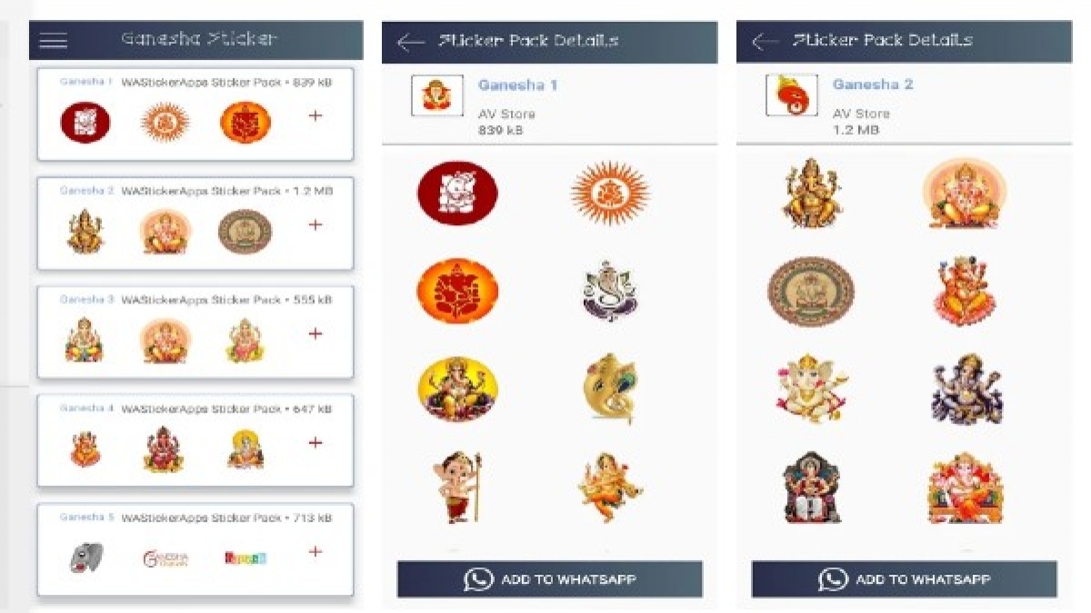Tap the Ganesha 1 pack tray icon
The height and width of the screenshot is (613, 1091).
click(x=437, y=95)
